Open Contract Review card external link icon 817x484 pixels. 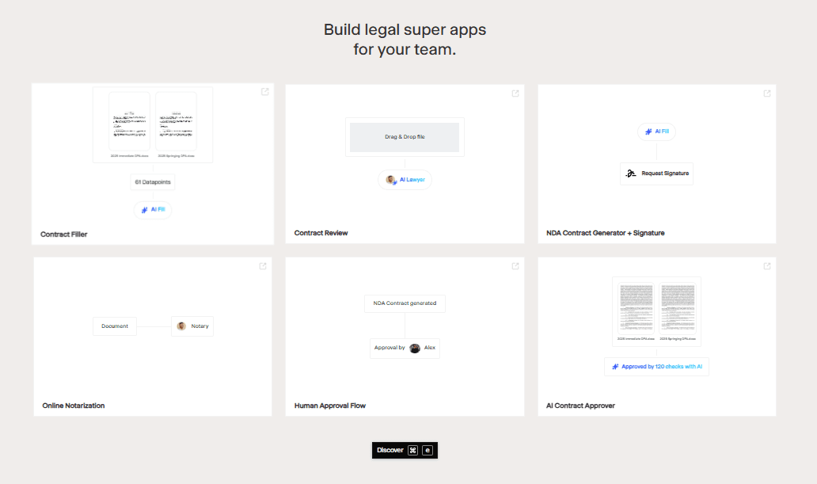[x=515, y=93]
